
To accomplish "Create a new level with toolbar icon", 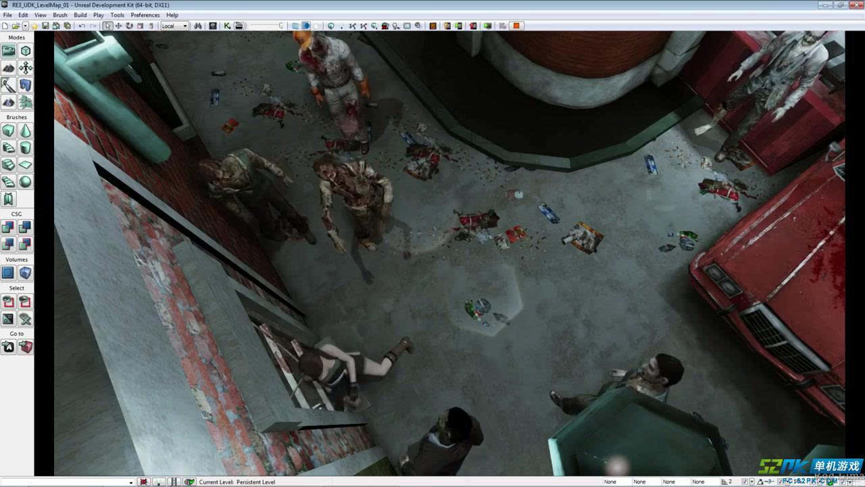I will tap(5, 26).
